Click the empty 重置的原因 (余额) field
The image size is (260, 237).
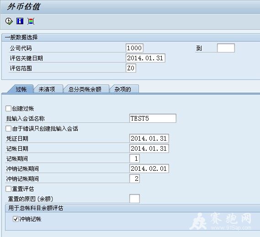[x=134, y=199]
